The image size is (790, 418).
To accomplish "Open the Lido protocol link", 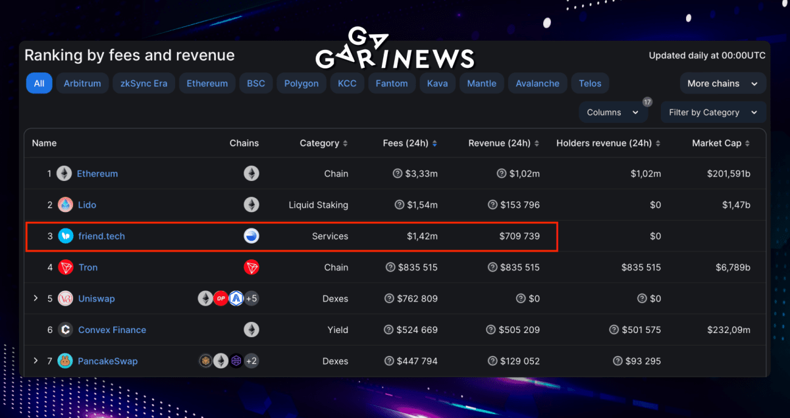I will coord(87,205).
